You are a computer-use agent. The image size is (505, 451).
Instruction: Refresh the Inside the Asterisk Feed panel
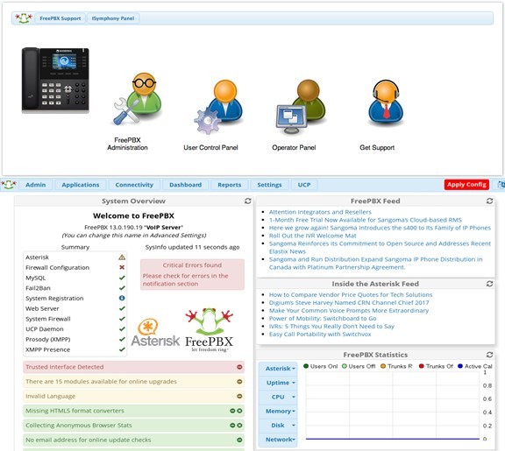tap(489, 284)
